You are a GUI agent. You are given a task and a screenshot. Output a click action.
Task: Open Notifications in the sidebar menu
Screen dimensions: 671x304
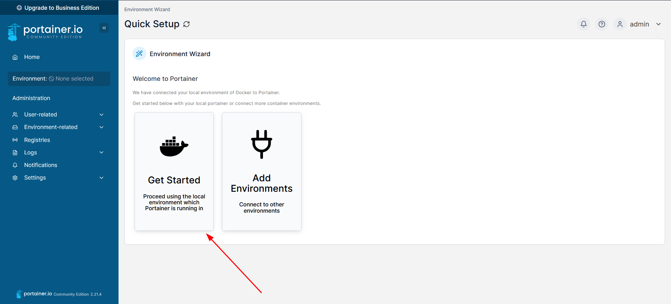(41, 165)
